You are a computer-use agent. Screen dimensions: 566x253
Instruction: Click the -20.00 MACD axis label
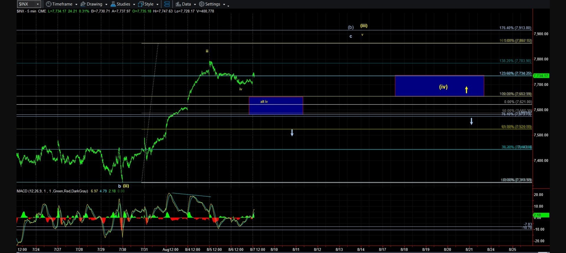pyautogui.click(x=539, y=241)
